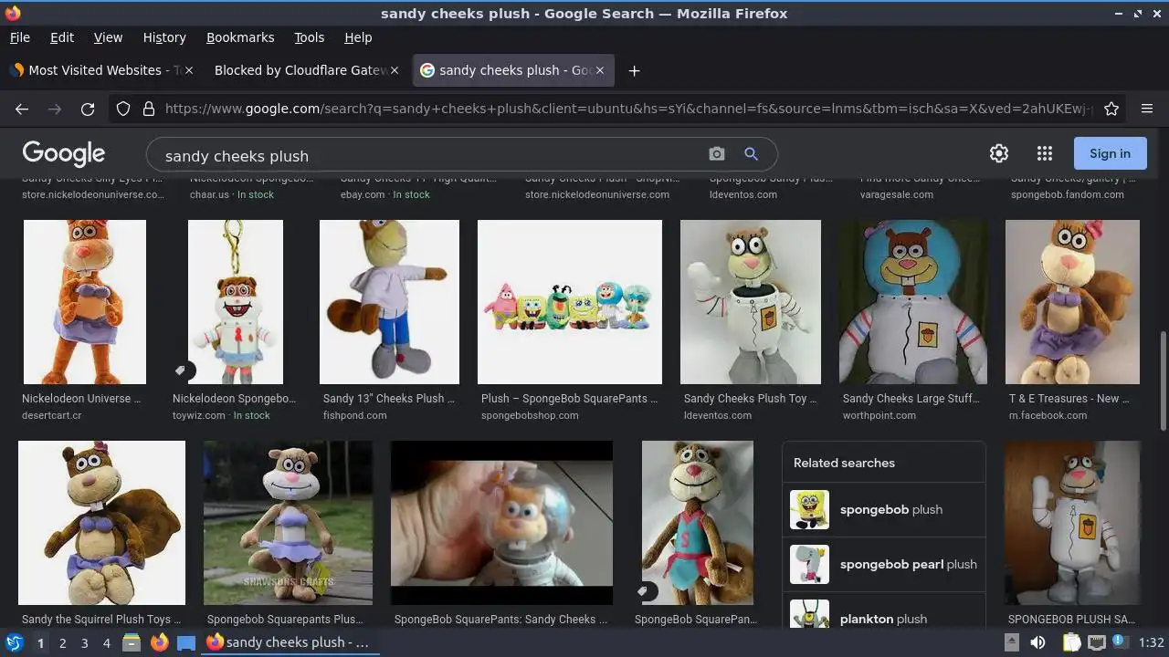
Task: Click the volume speaker tray icon
Action: pyautogui.click(x=1037, y=642)
